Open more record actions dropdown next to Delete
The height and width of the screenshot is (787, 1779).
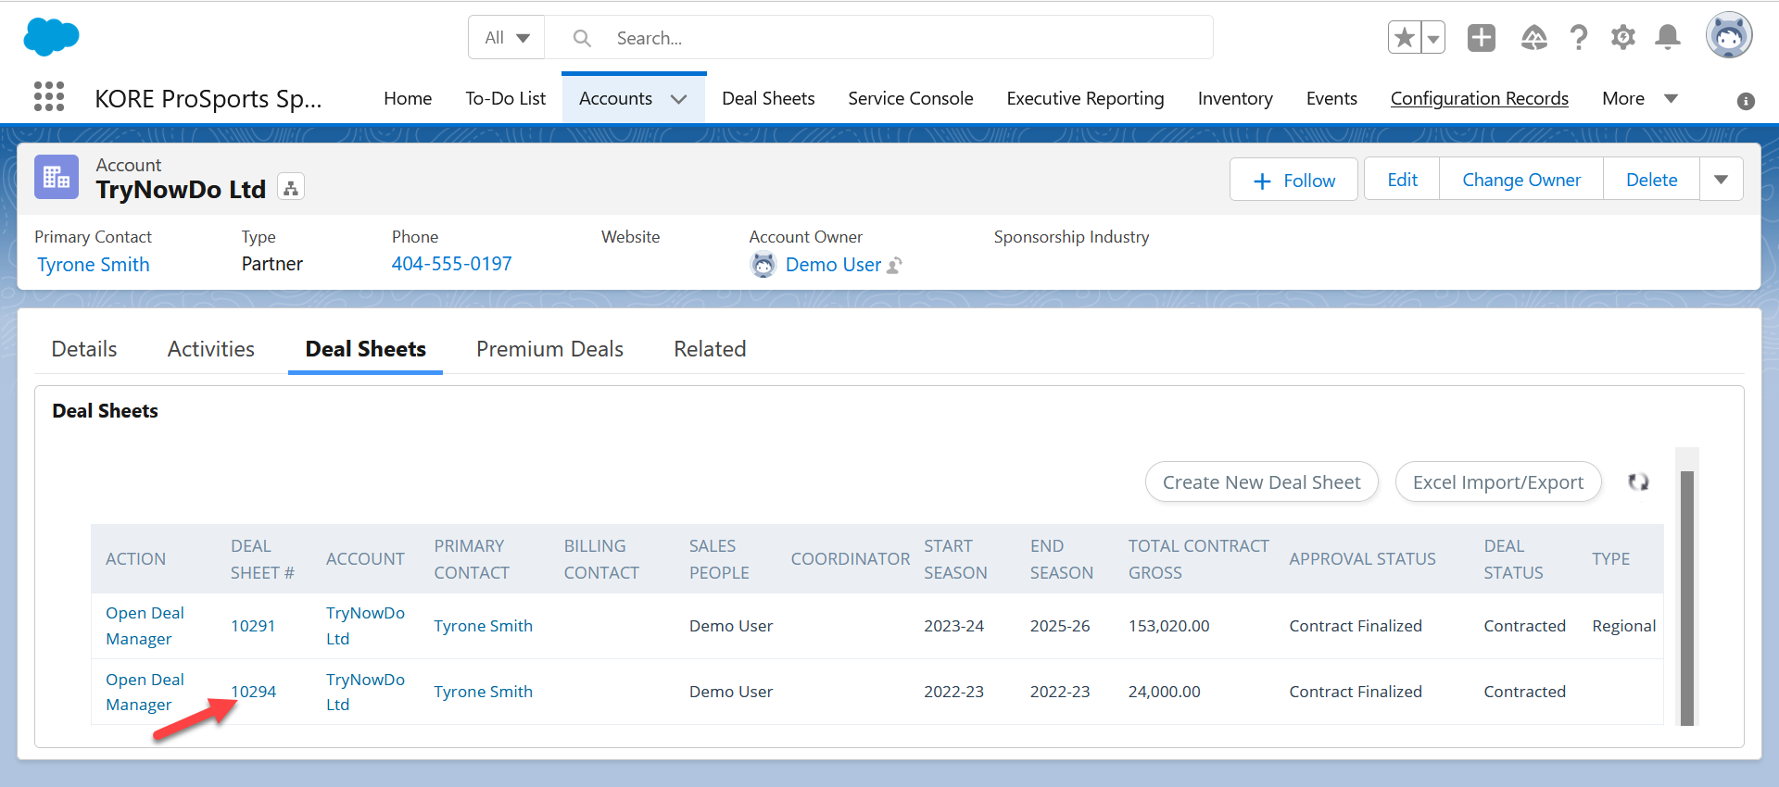pos(1721,180)
